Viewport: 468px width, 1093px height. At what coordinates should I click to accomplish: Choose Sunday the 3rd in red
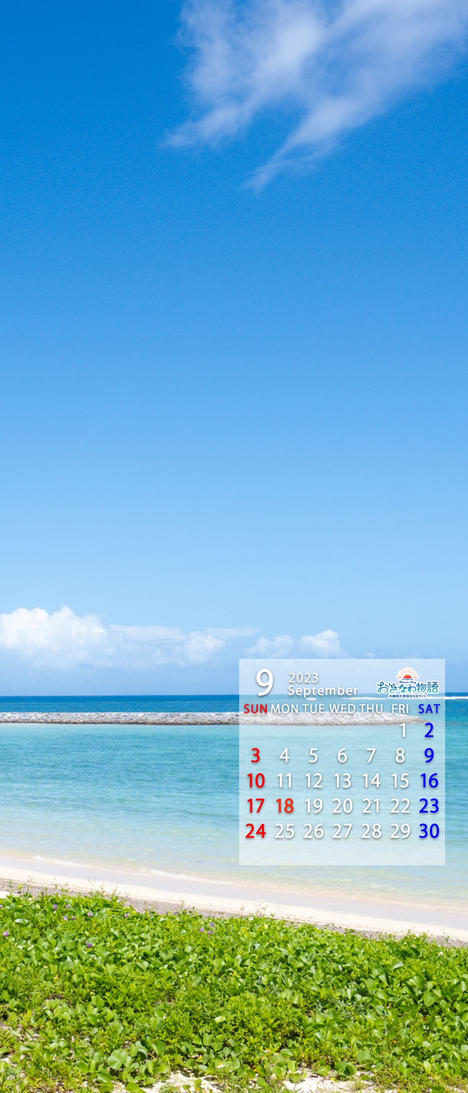256,756
